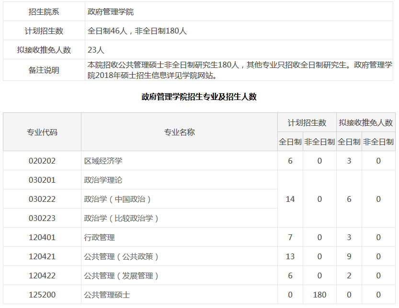Click the 专业代码 column header
Viewport: 399px width, 308px height.
pyautogui.click(x=42, y=132)
